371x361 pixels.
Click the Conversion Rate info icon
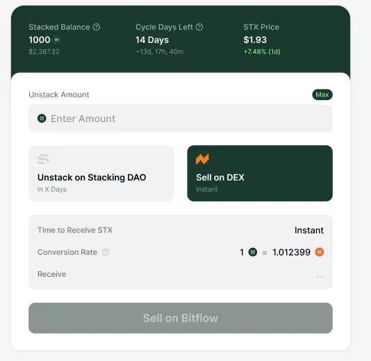point(106,252)
